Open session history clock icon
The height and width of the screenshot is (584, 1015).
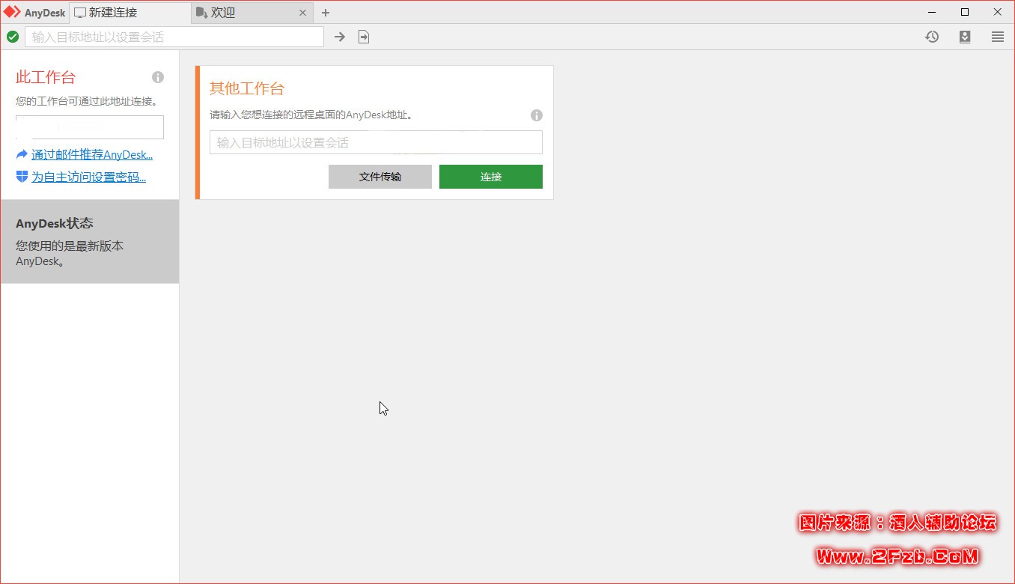click(x=932, y=37)
